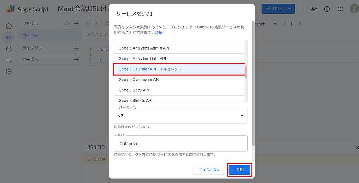Select Google Sheets API
The width and height of the screenshot is (359, 183).
tap(179, 99)
